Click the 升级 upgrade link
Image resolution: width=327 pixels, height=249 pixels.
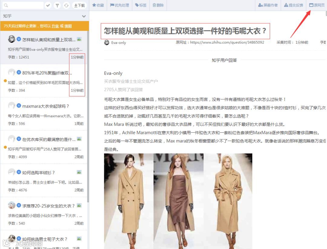tap(55, 26)
